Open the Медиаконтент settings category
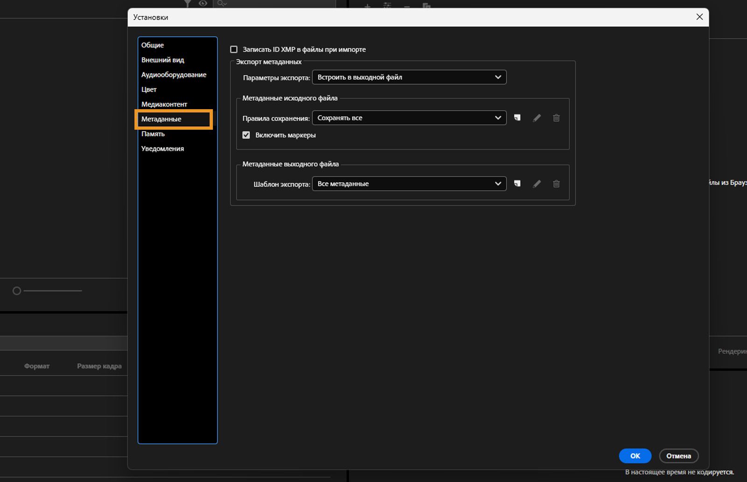 coord(164,104)
